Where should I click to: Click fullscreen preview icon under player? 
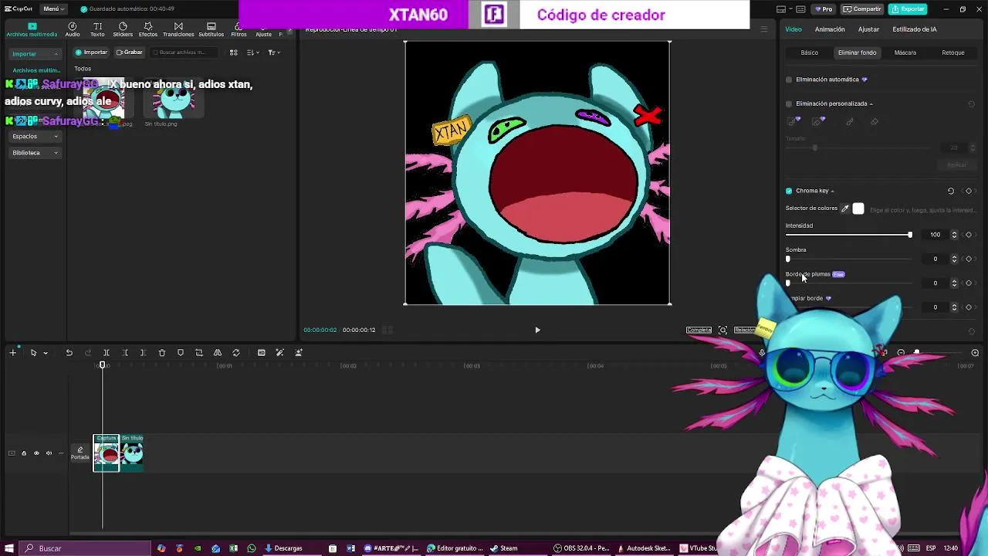click(722, 331)
